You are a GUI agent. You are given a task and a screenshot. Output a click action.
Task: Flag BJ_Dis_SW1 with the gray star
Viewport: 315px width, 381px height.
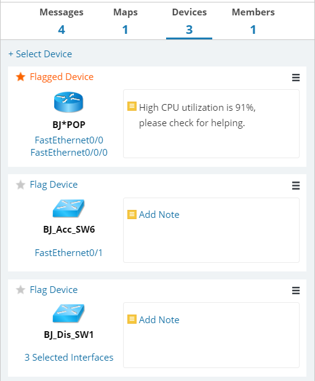21,290
